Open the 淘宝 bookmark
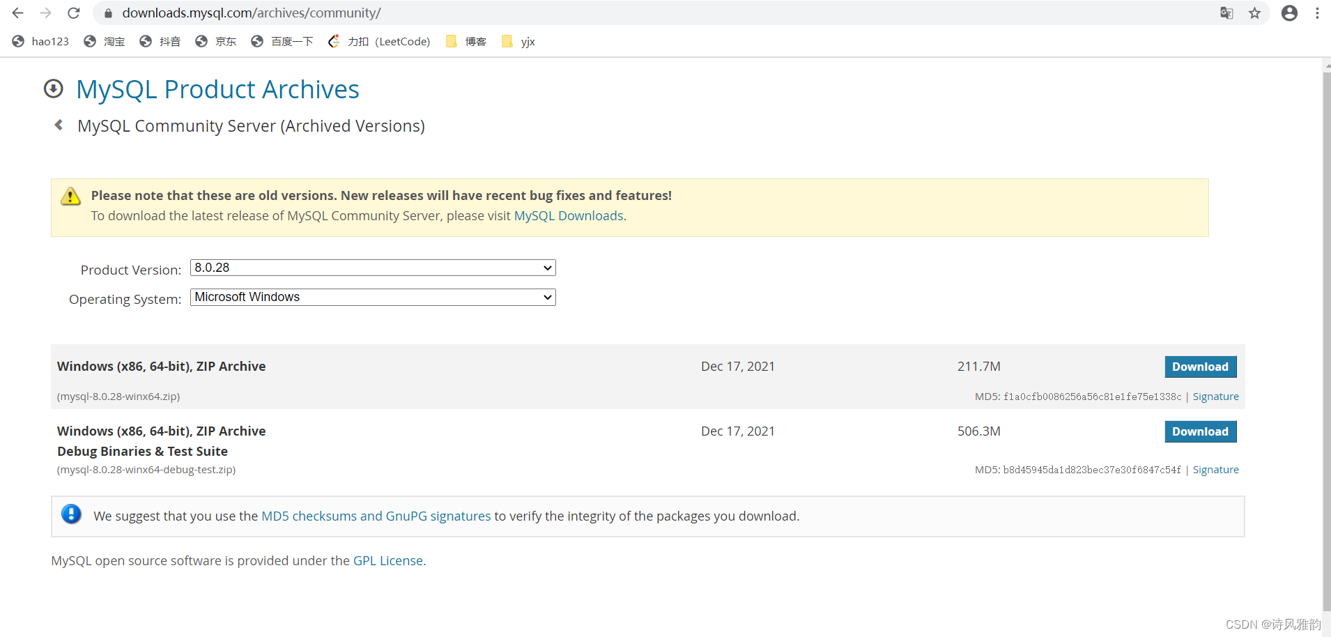The image size is (1331, 637). (x=105, y=41)
